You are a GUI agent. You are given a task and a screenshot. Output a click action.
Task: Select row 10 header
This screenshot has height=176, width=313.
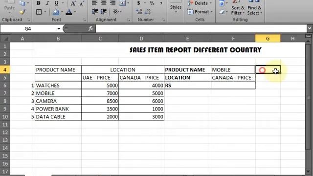(x=5, y=117)
